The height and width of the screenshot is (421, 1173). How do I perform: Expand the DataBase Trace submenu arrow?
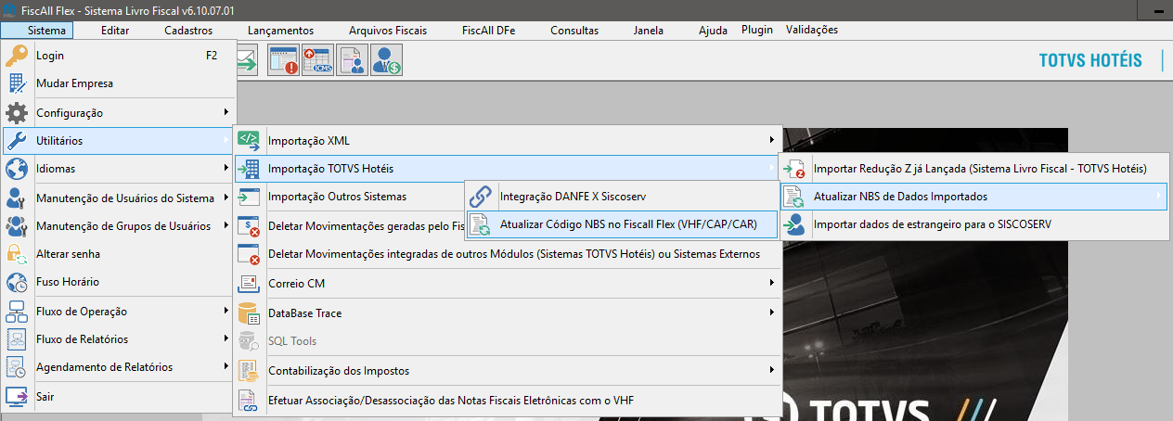point(771,313)
